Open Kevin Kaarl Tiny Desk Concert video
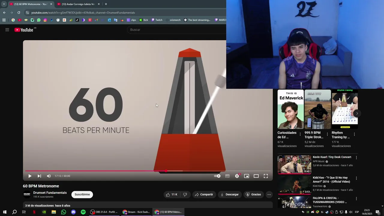 [294, 164]
